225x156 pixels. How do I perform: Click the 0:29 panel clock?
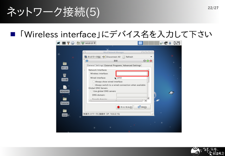177,43
